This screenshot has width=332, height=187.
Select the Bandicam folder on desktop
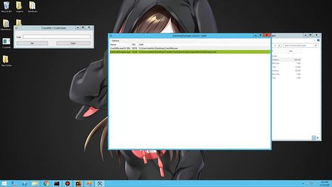(x=32, y=7)
